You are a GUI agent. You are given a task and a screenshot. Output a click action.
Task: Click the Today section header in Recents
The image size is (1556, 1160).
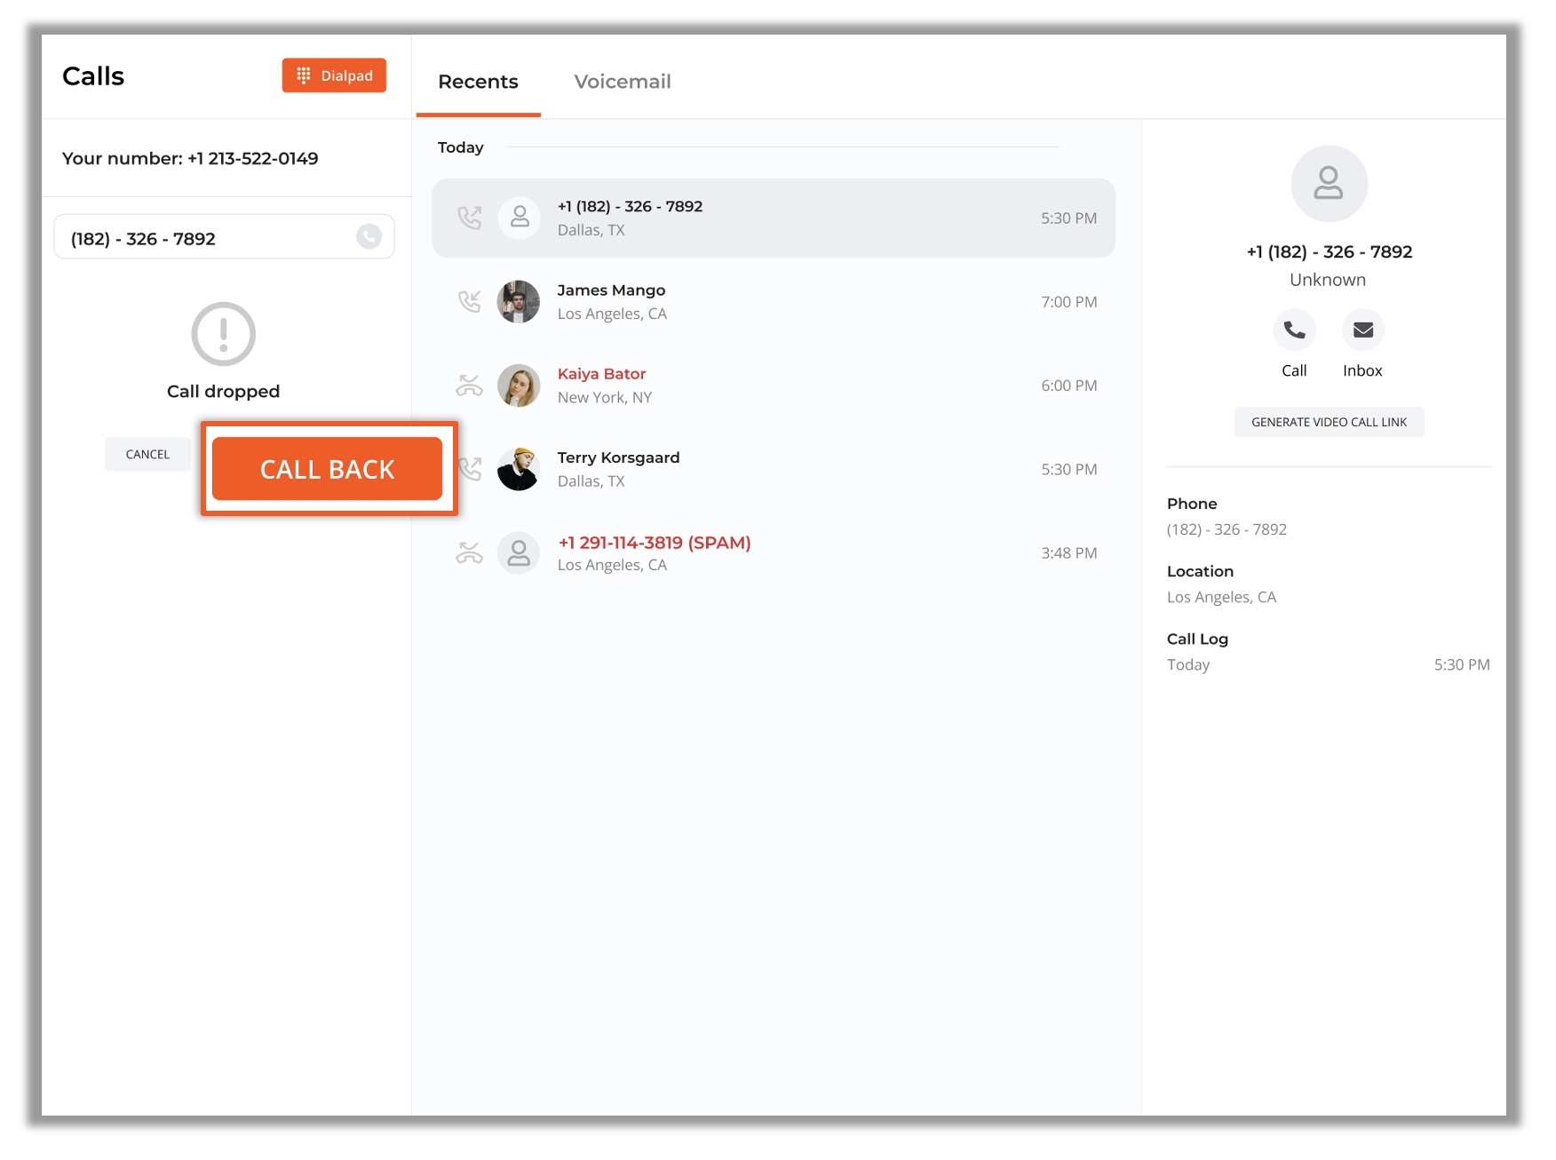(460, 147)
